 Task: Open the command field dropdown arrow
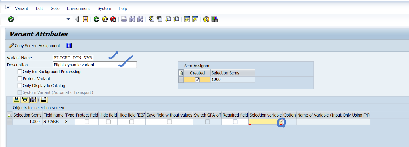point(68,19)
